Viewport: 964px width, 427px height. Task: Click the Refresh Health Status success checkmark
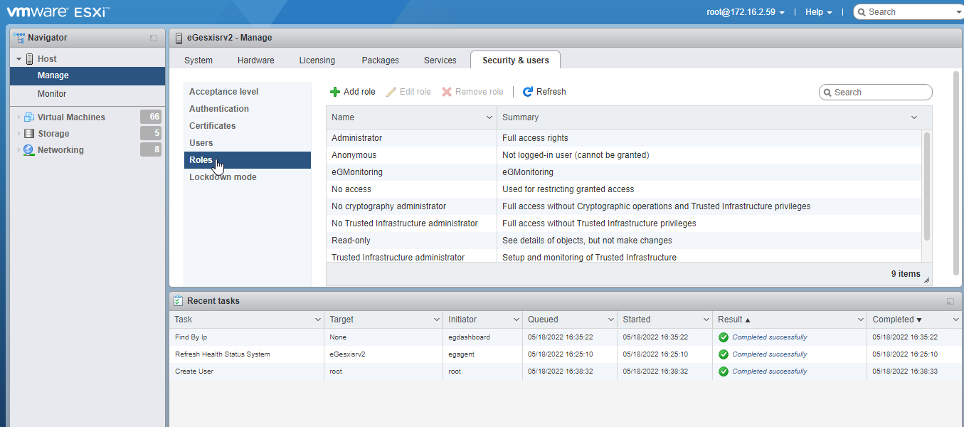(x=724, y=354)
